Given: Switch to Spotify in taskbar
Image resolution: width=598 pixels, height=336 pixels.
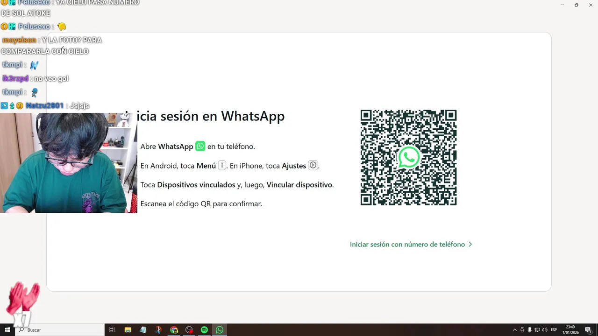Looking at the screenshot, I should [x=204, y=330].
